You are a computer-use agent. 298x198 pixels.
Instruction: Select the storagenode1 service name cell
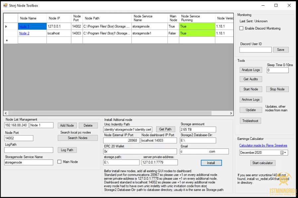point(150,33)
